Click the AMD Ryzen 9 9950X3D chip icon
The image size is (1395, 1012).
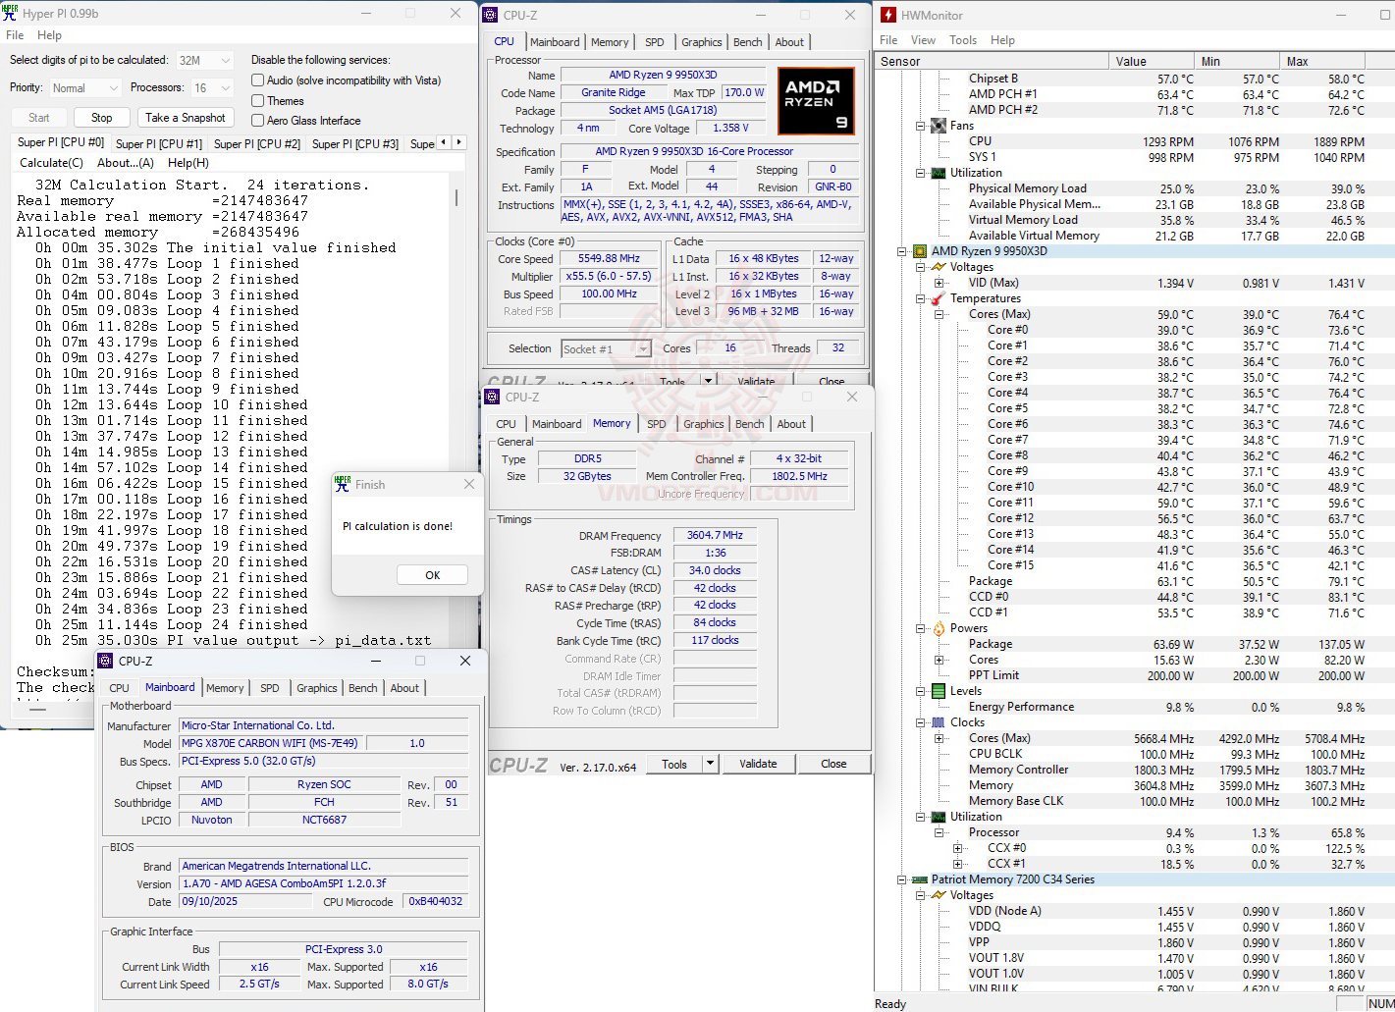(920, 251)
